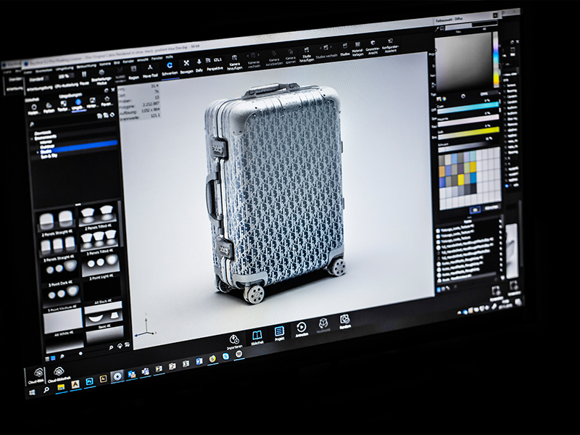This screenshot has width=580, height=435.
Task: Select the Studio folder in library tree
Action: coord(46,152)
